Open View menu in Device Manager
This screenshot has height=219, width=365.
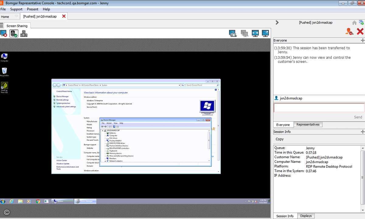coord(115,123)
